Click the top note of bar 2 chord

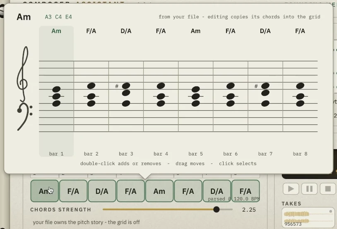[91, 86]
